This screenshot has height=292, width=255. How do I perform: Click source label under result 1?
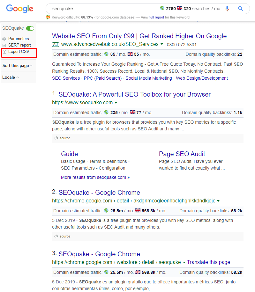pyautogui.click(x=65, y=138)
